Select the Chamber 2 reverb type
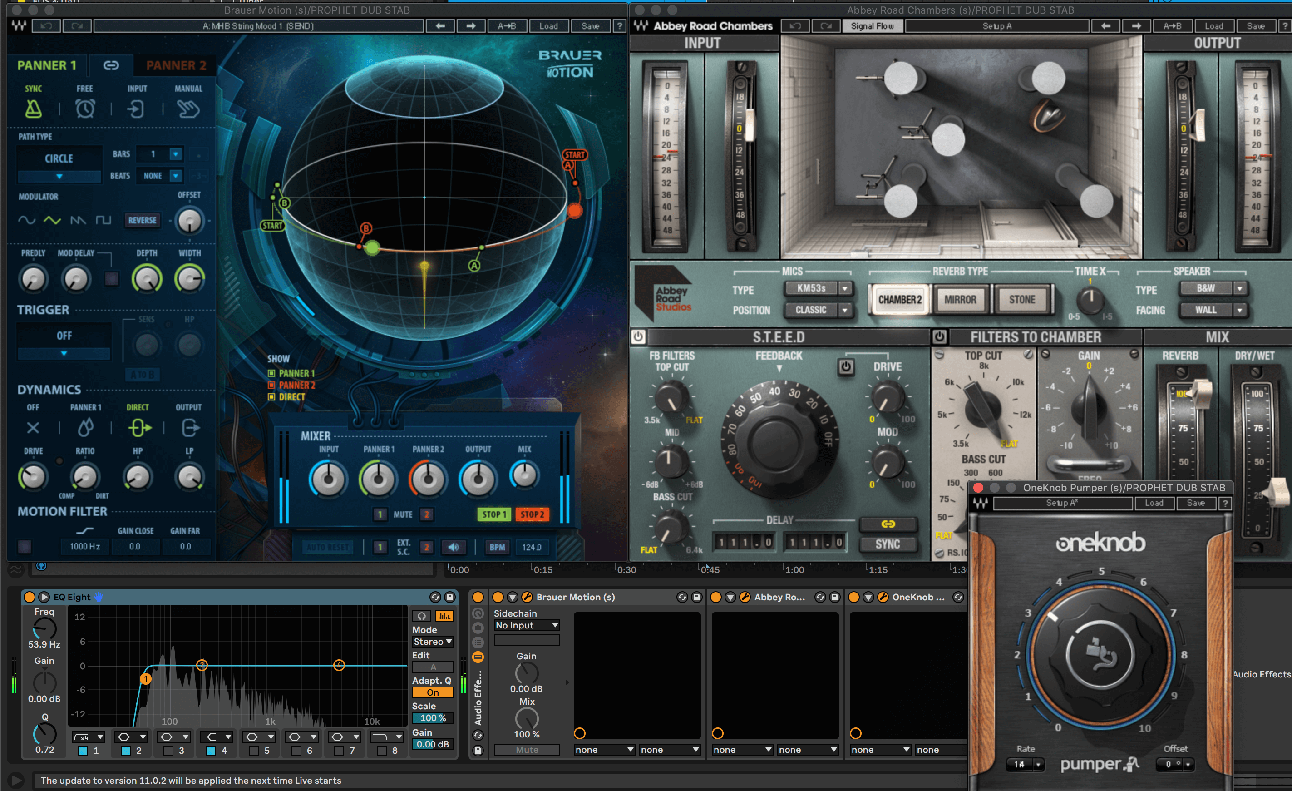The width and height of the screenshot is (1292, 791). point(900,300)
